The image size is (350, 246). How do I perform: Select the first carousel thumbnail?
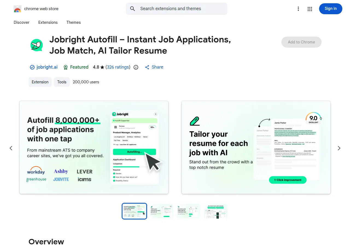[x=134, y=211]
